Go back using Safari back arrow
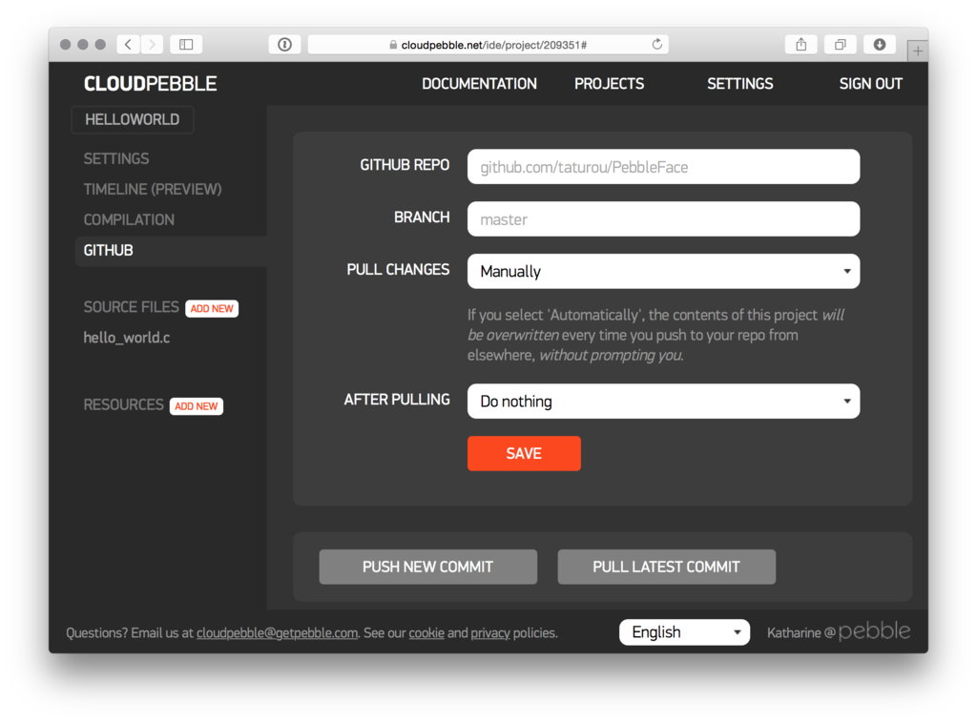Image resolution: width=977 pixels, height=723 pixels. (129, 44)
